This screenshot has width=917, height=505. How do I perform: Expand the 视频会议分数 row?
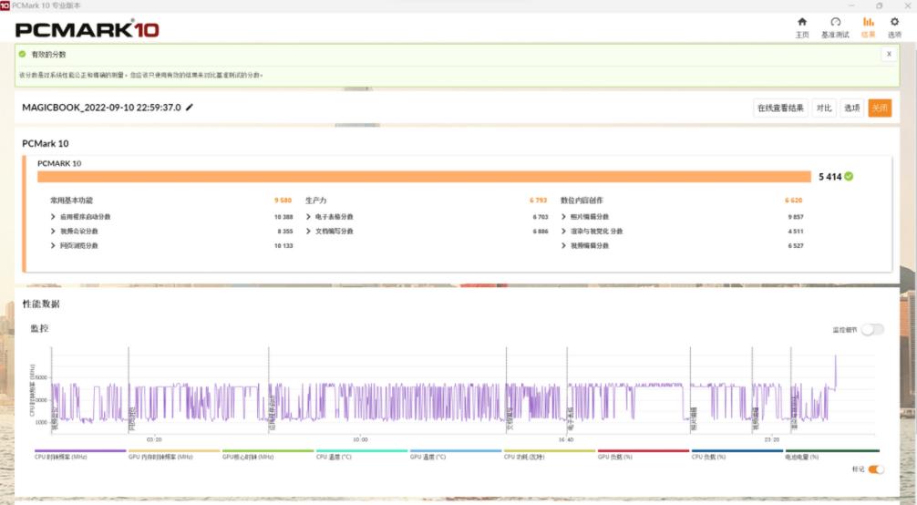tap(54, 232)
